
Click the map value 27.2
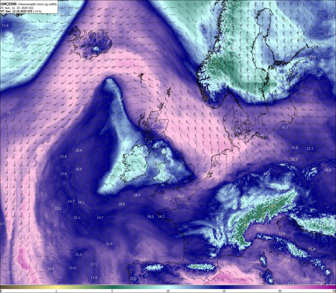[x=140, y=40]
